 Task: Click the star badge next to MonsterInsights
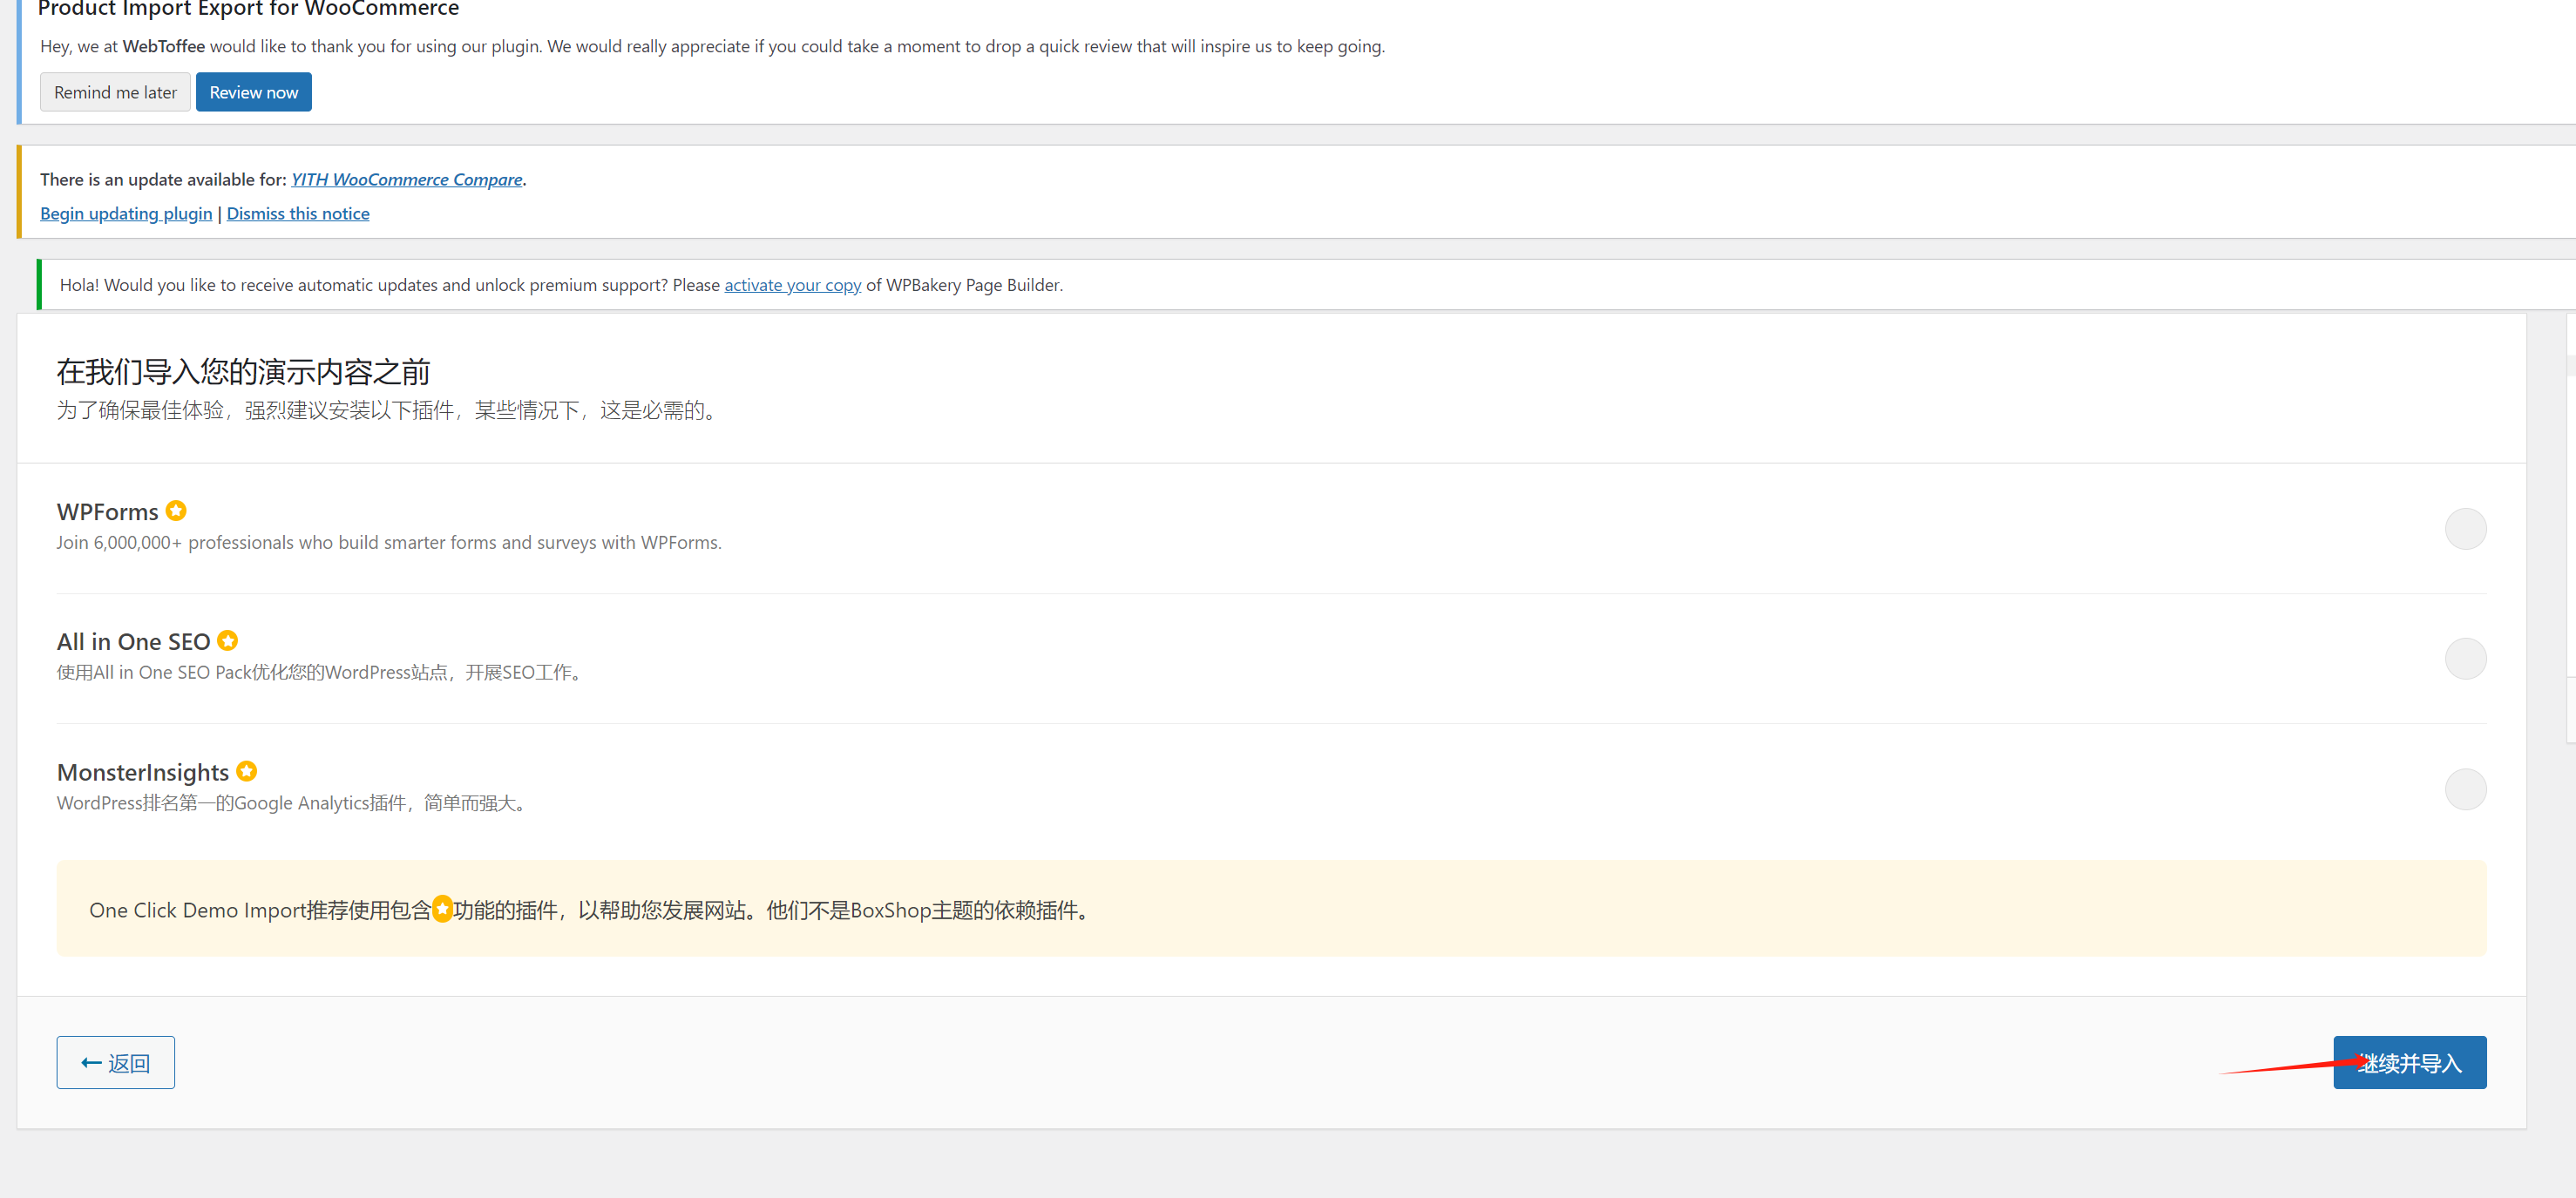[247, 771]
